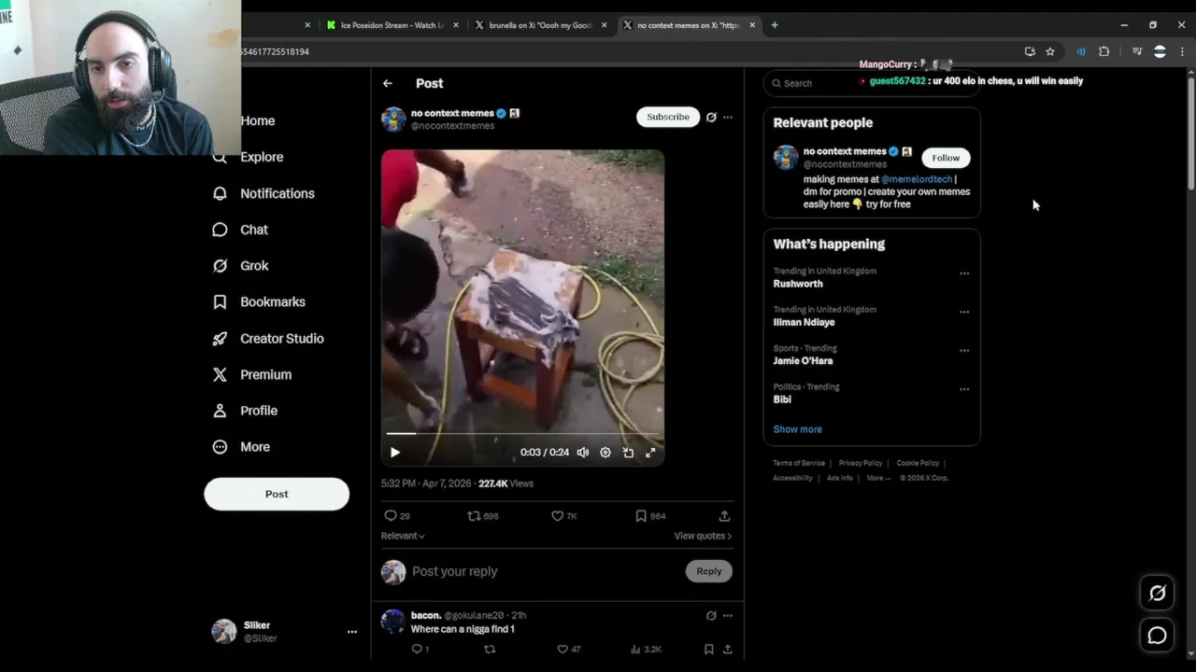Click reply icon showing 29
This screenshot has height=672, width=1196.
coord(391,515)
